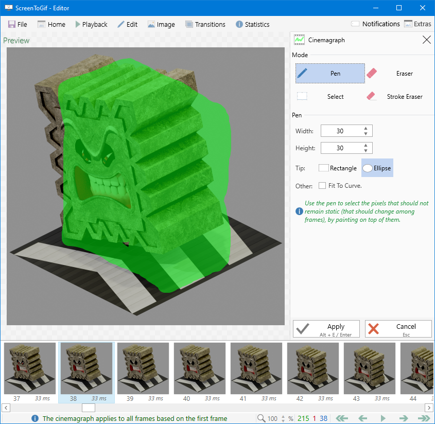Select frame 40 thumbnail

click(199, 368)
